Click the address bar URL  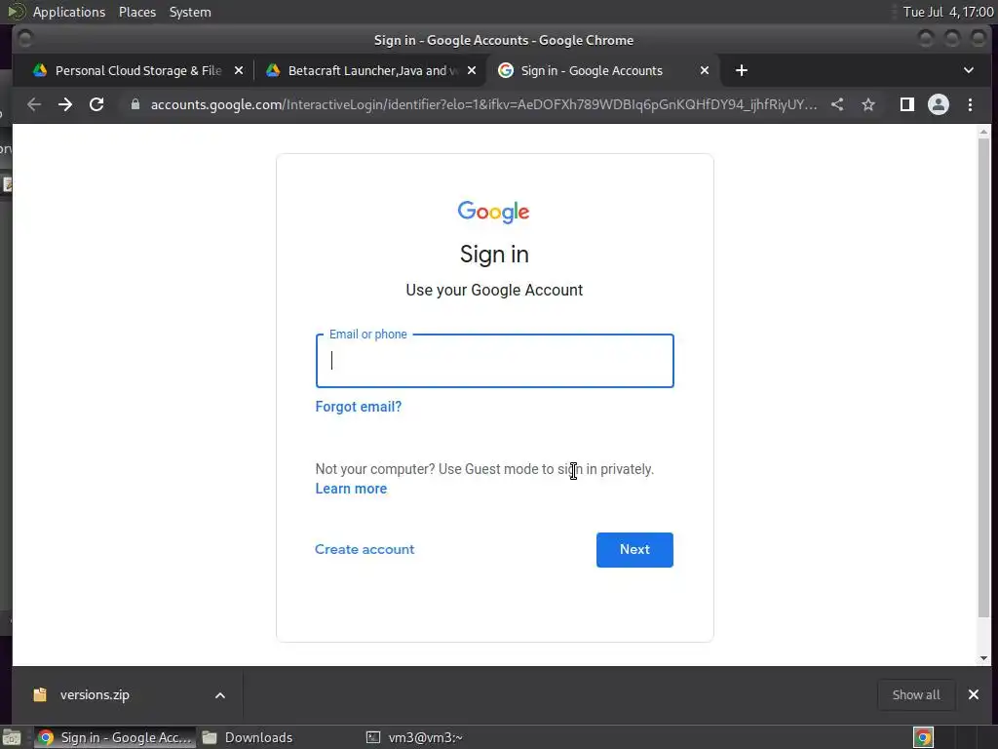[x=483, y=104]
